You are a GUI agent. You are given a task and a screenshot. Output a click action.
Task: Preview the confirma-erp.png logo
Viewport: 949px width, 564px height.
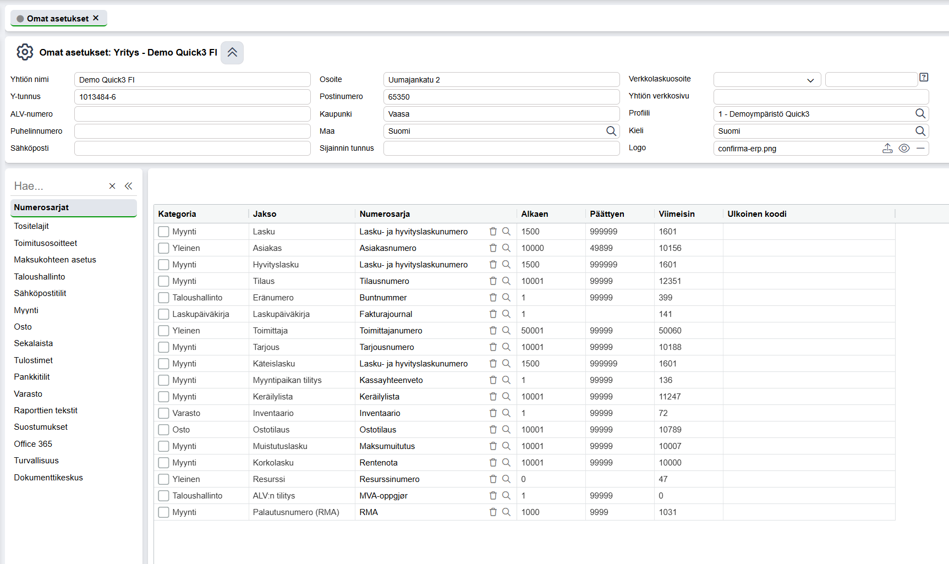tap(904, 149)
